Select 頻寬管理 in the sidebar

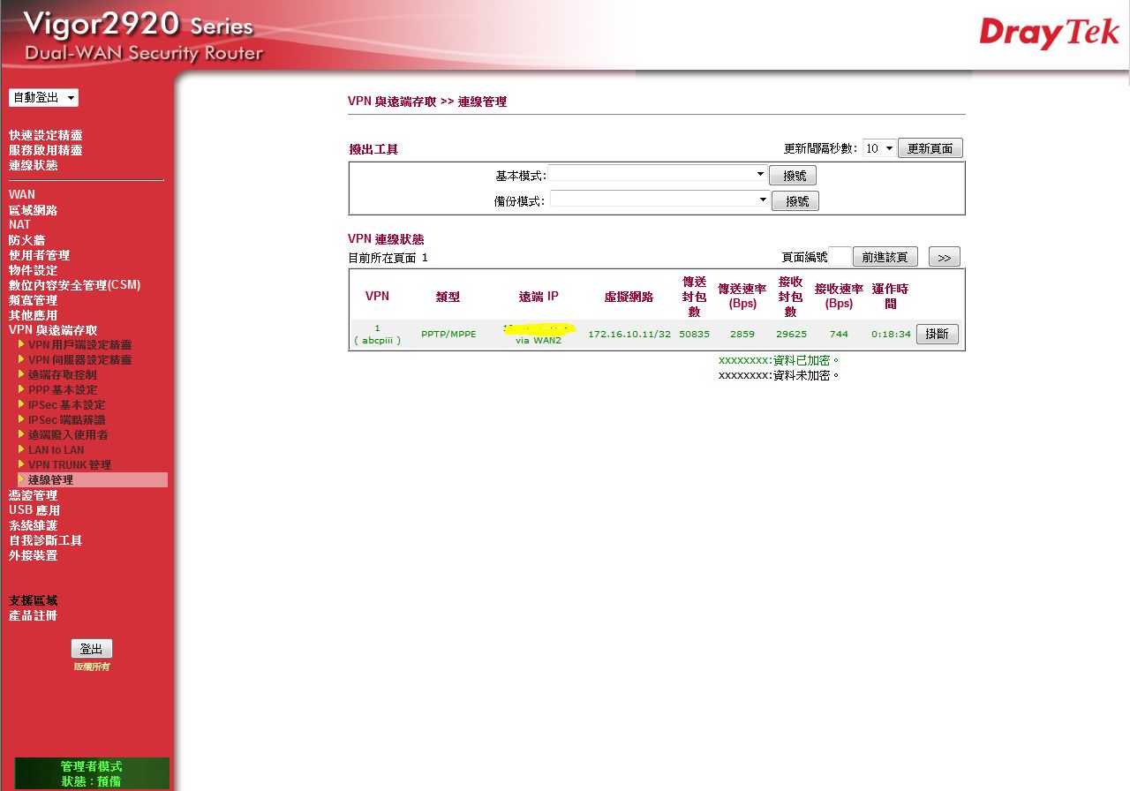coord(33,300)
